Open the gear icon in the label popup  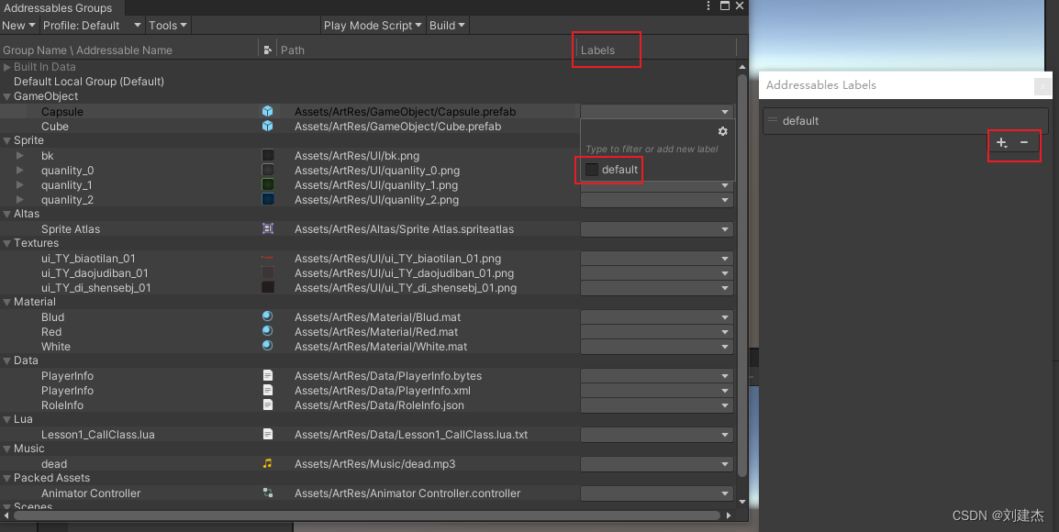(x=722, y=130)
